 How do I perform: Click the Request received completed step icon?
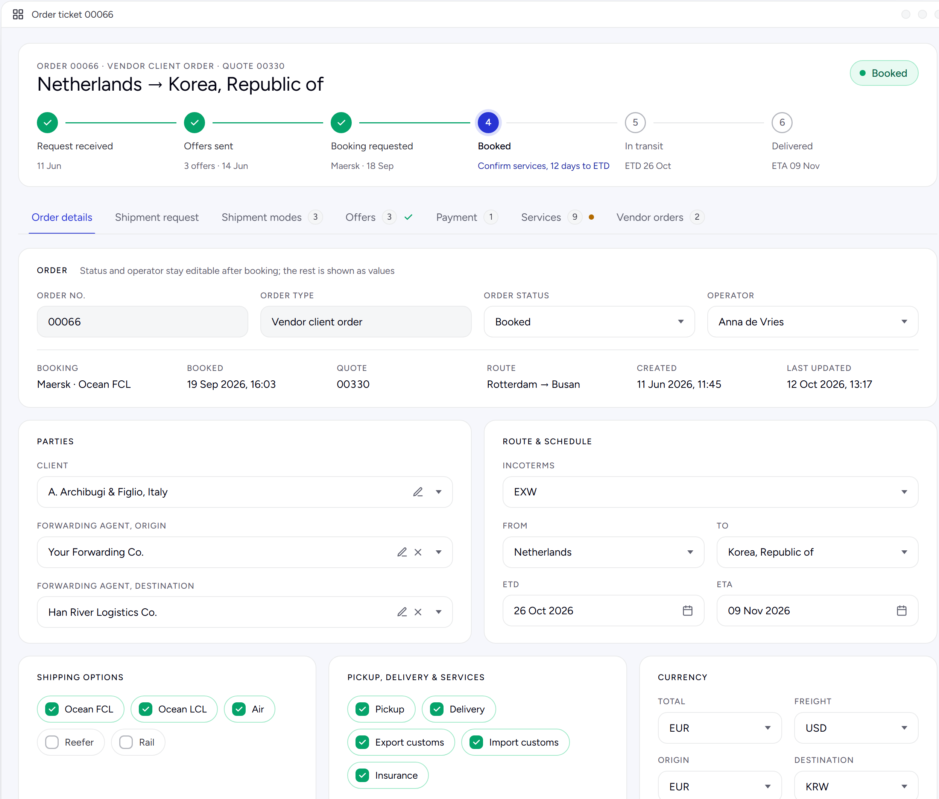[x=47, y=123]
